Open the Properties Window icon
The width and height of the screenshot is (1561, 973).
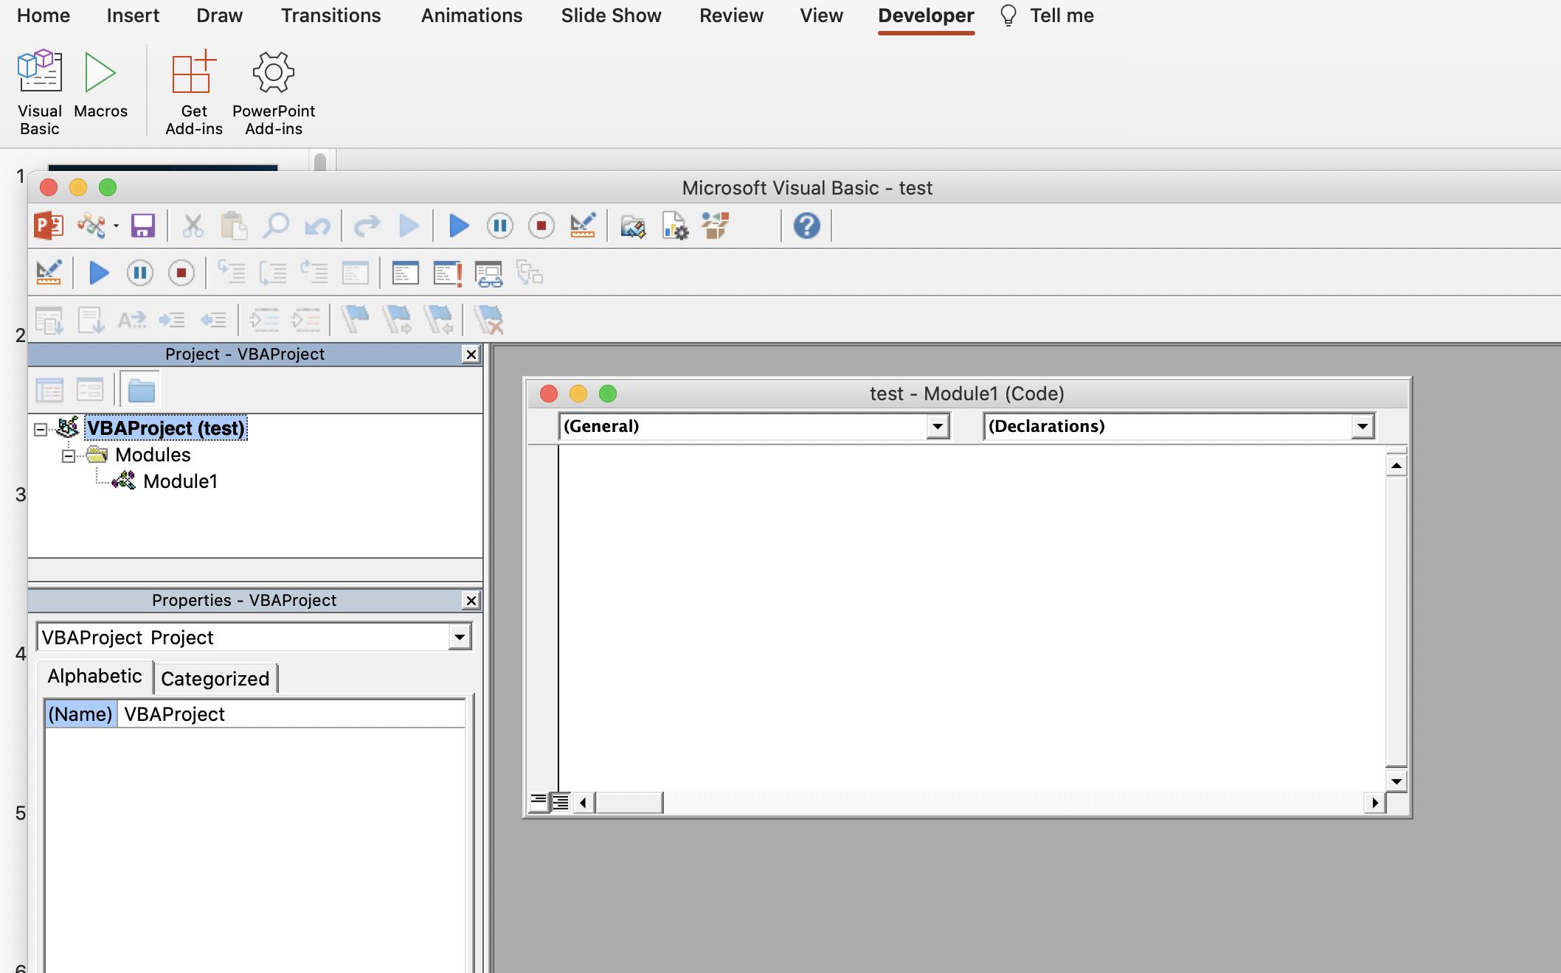coord(674,226)
